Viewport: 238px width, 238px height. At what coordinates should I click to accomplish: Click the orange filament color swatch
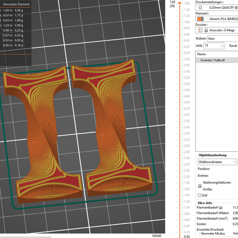(x=200, y=19)
